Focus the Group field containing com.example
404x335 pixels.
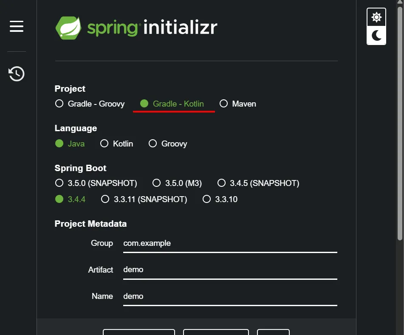(230, 243)
